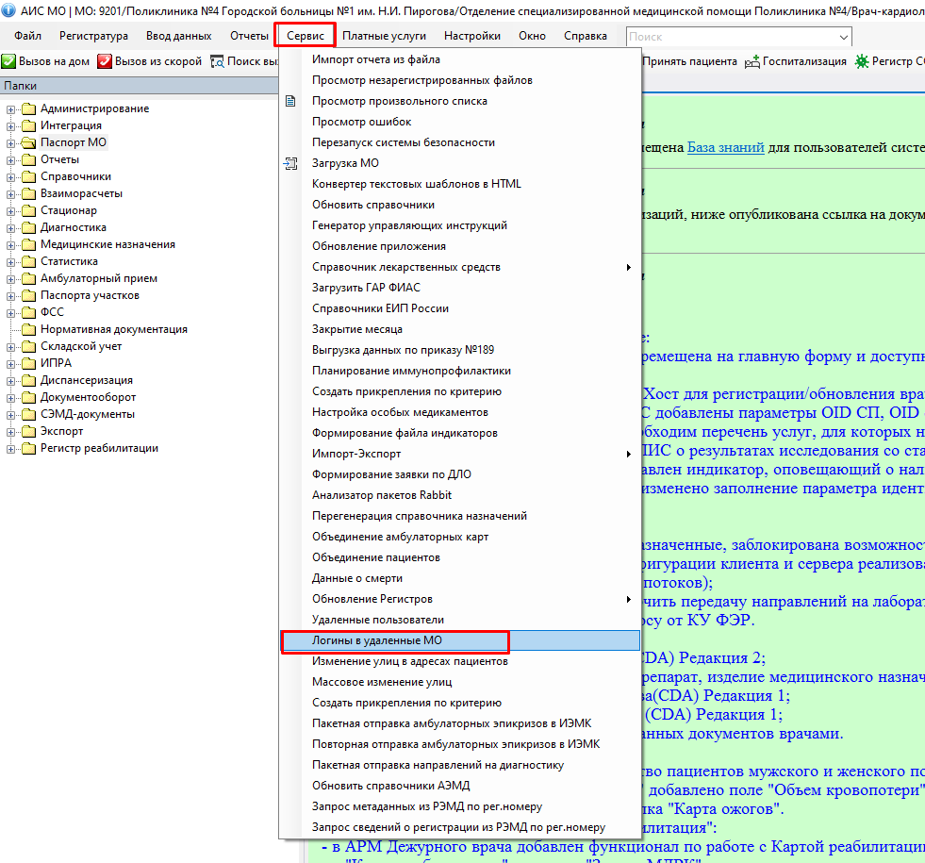Click the Нормативная документация folder icon
The width and height of the screenshot is (925, 863).
[29, 329]
